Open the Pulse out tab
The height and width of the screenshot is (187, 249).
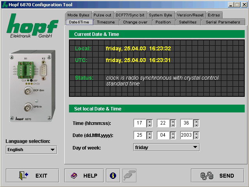102,15
